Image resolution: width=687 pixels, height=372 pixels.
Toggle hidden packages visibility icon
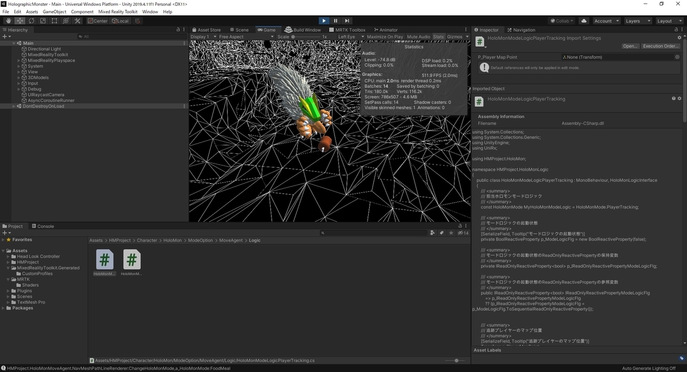pyautogui.click(x=463, y=233)
